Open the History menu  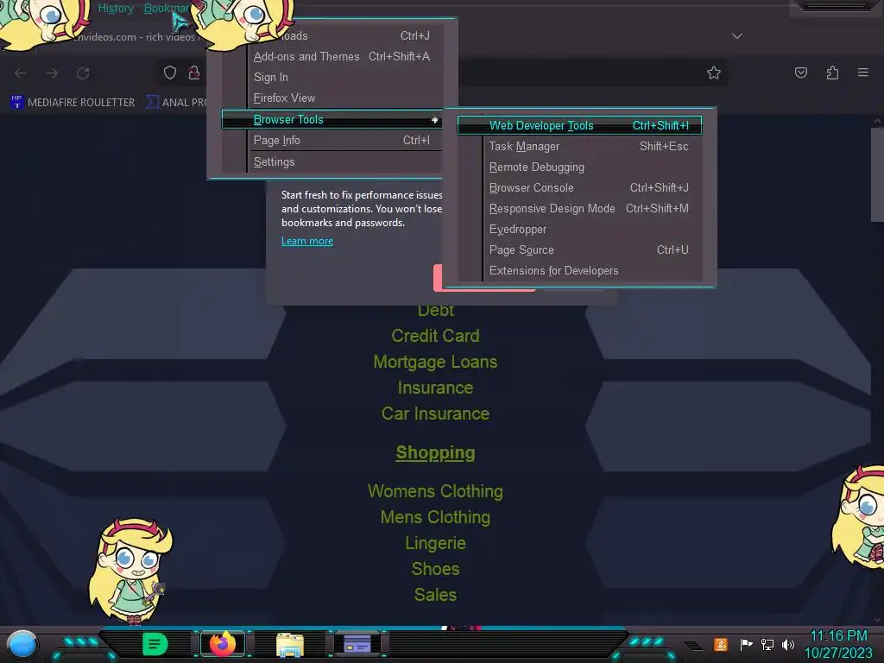click(116, 9)
